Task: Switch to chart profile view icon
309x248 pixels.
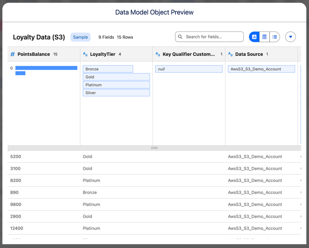Action: click(254, 37)
